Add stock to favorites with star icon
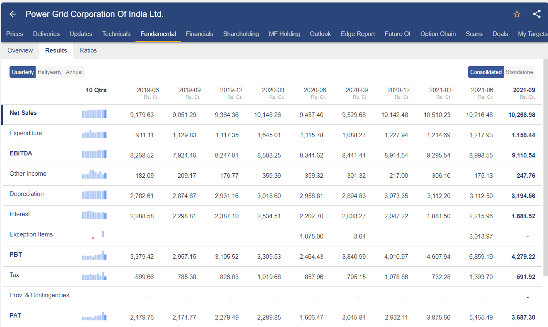 [517, 14]
